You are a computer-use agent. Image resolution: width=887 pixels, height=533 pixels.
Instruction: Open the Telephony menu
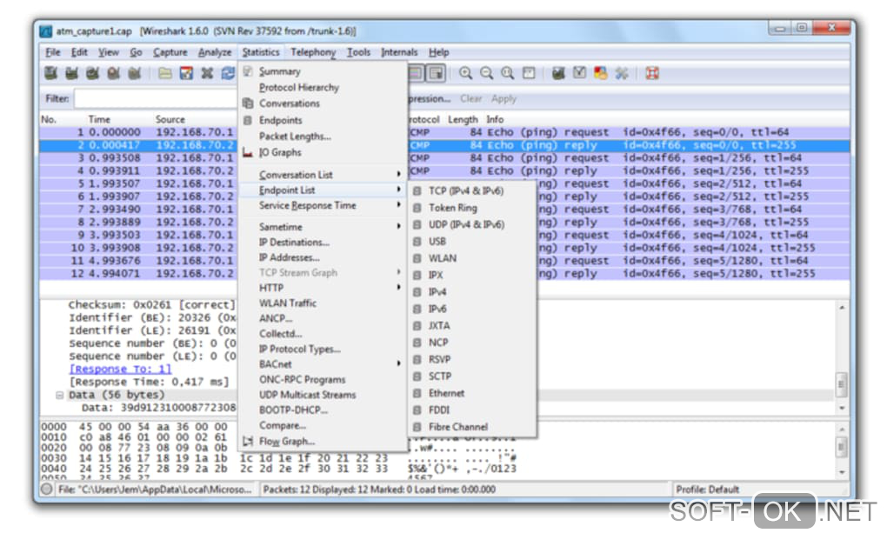[313, 52]
